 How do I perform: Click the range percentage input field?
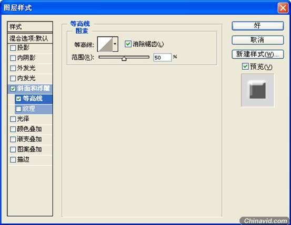click(x=163, y=57)
